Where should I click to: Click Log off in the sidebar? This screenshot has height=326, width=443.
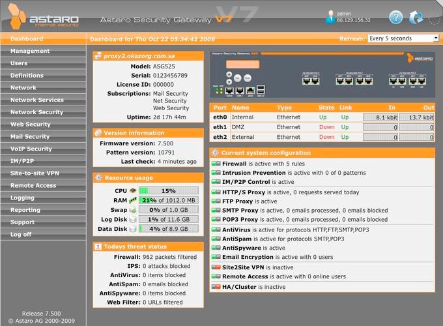(43, 234)
